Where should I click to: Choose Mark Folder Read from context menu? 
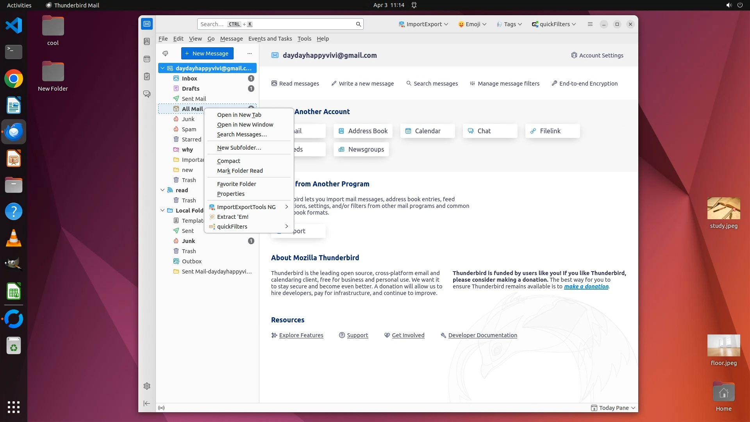coord(240,171)
